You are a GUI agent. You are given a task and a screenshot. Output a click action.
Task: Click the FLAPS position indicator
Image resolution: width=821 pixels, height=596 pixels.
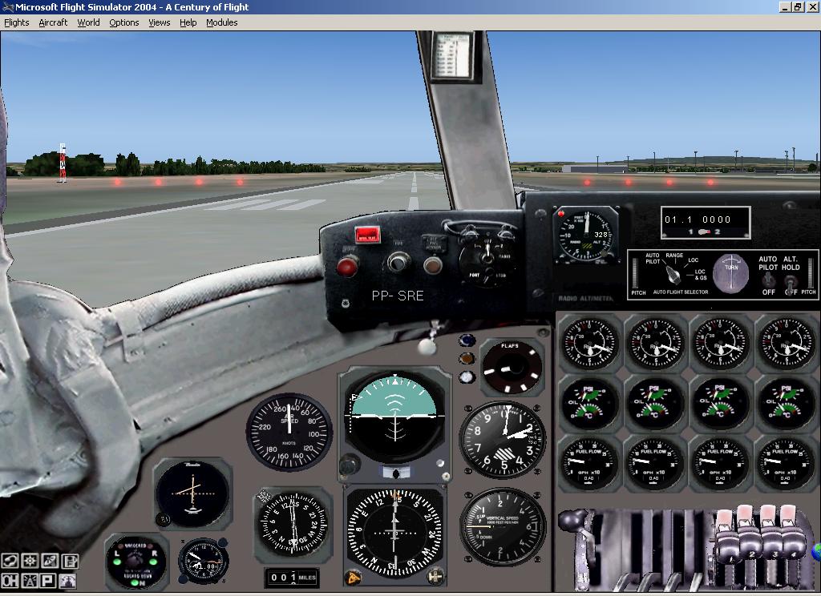pos(511,368)
